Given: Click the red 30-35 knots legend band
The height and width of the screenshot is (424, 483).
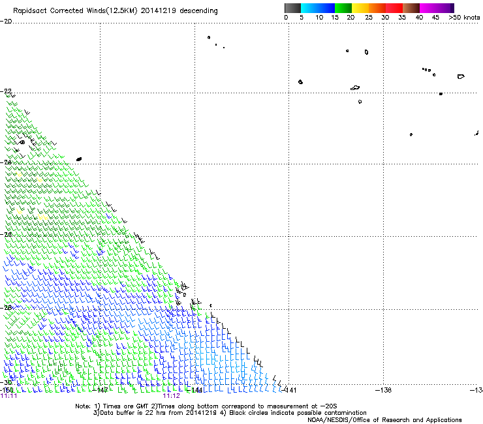Looking at the screenshot, I should 394,8.
